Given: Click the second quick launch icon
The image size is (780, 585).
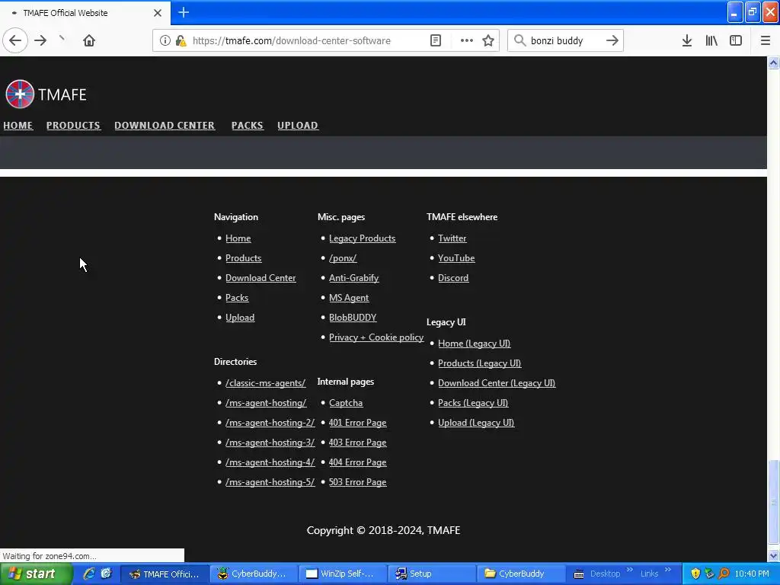Looking at the screenshot, I should point(106,574).
